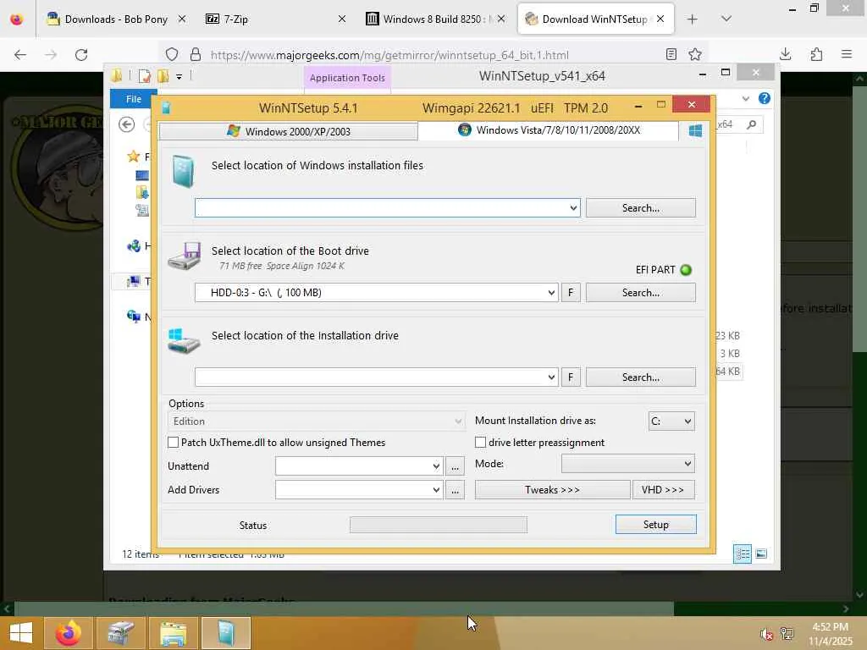The height and width of the screenshot is (650, 867).
Task: Click the Firefox horizontal scrollbar
Action: [x=344, y=609]
